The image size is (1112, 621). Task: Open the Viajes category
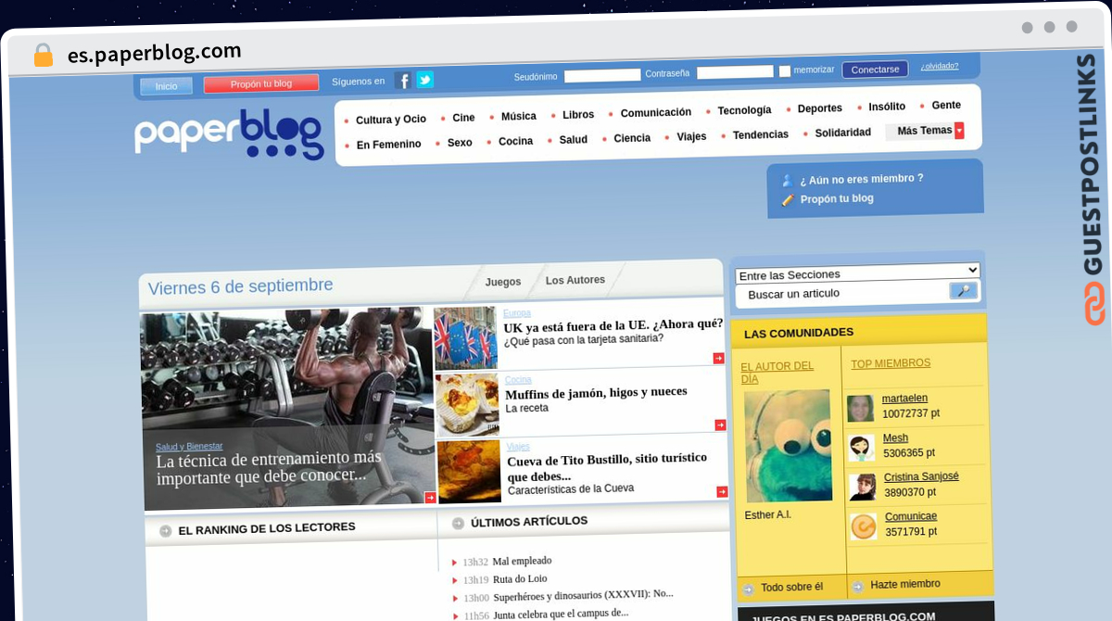click(691, 136)
